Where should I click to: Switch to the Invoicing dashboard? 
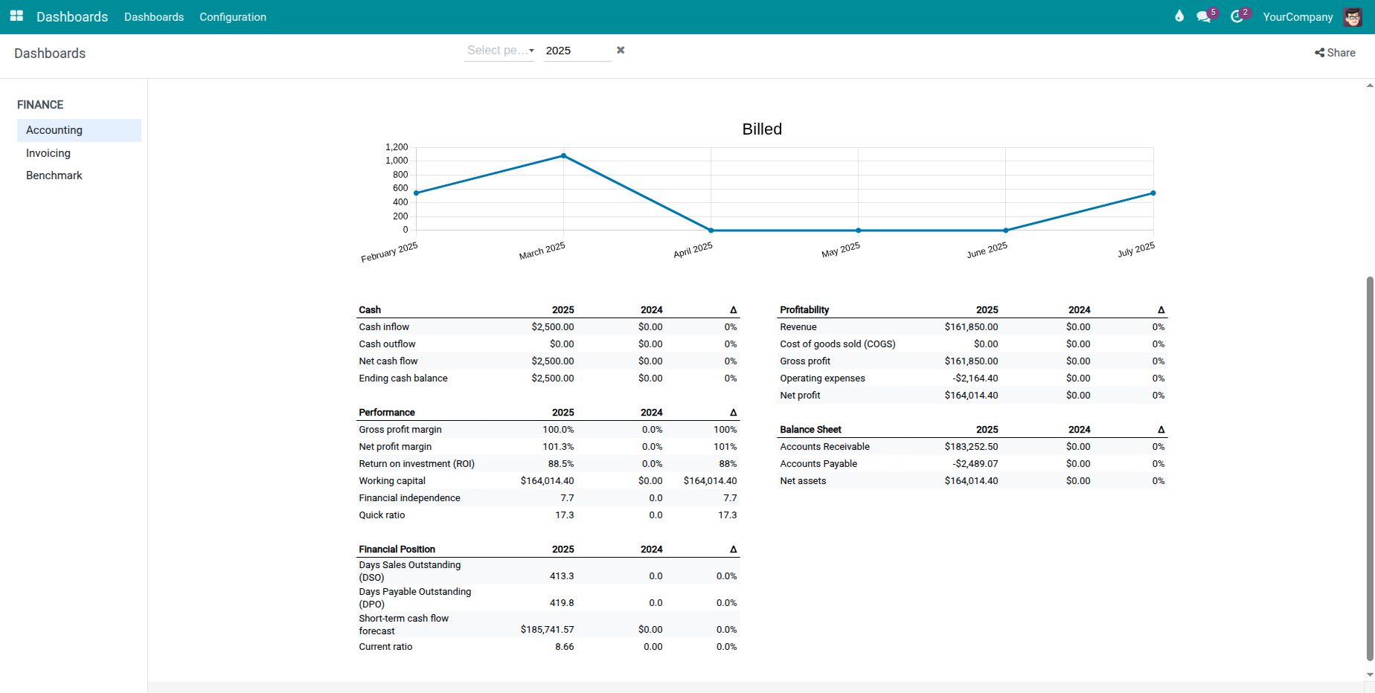tap(48, 152)
